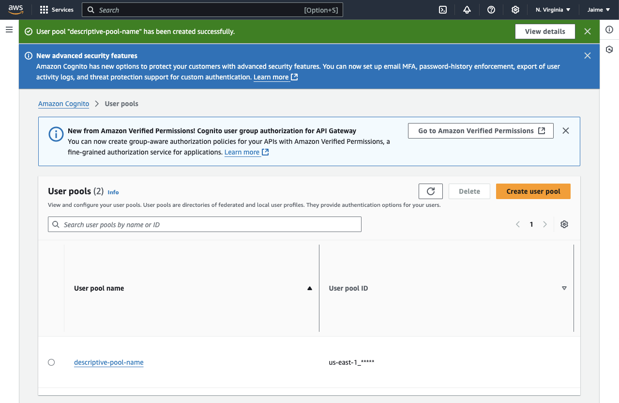Open the N. Virginia region dropdown
Image resolution: width=619 pixels, height=403 pixels.
[553, 10]
